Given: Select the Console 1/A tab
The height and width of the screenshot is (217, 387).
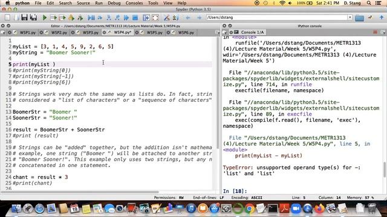Looking at the screenshot, I should tap(252, 32).
